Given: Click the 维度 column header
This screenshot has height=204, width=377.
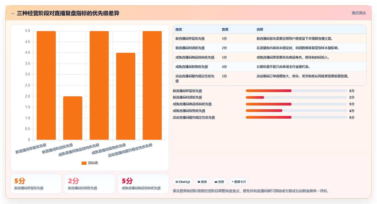Looking at the screenshot, I should (x=179, y=30).
